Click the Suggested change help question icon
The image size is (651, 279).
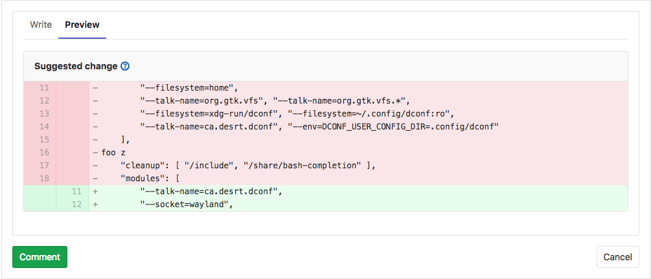point(126,66)
